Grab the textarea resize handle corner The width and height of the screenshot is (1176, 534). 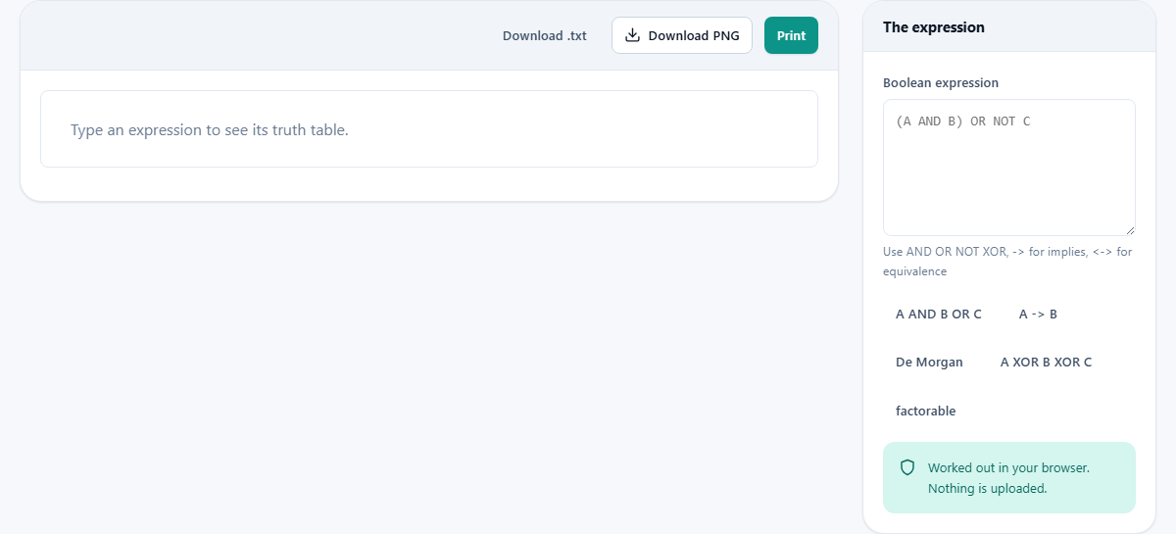pyautogui.click(x=1129, y=229)
